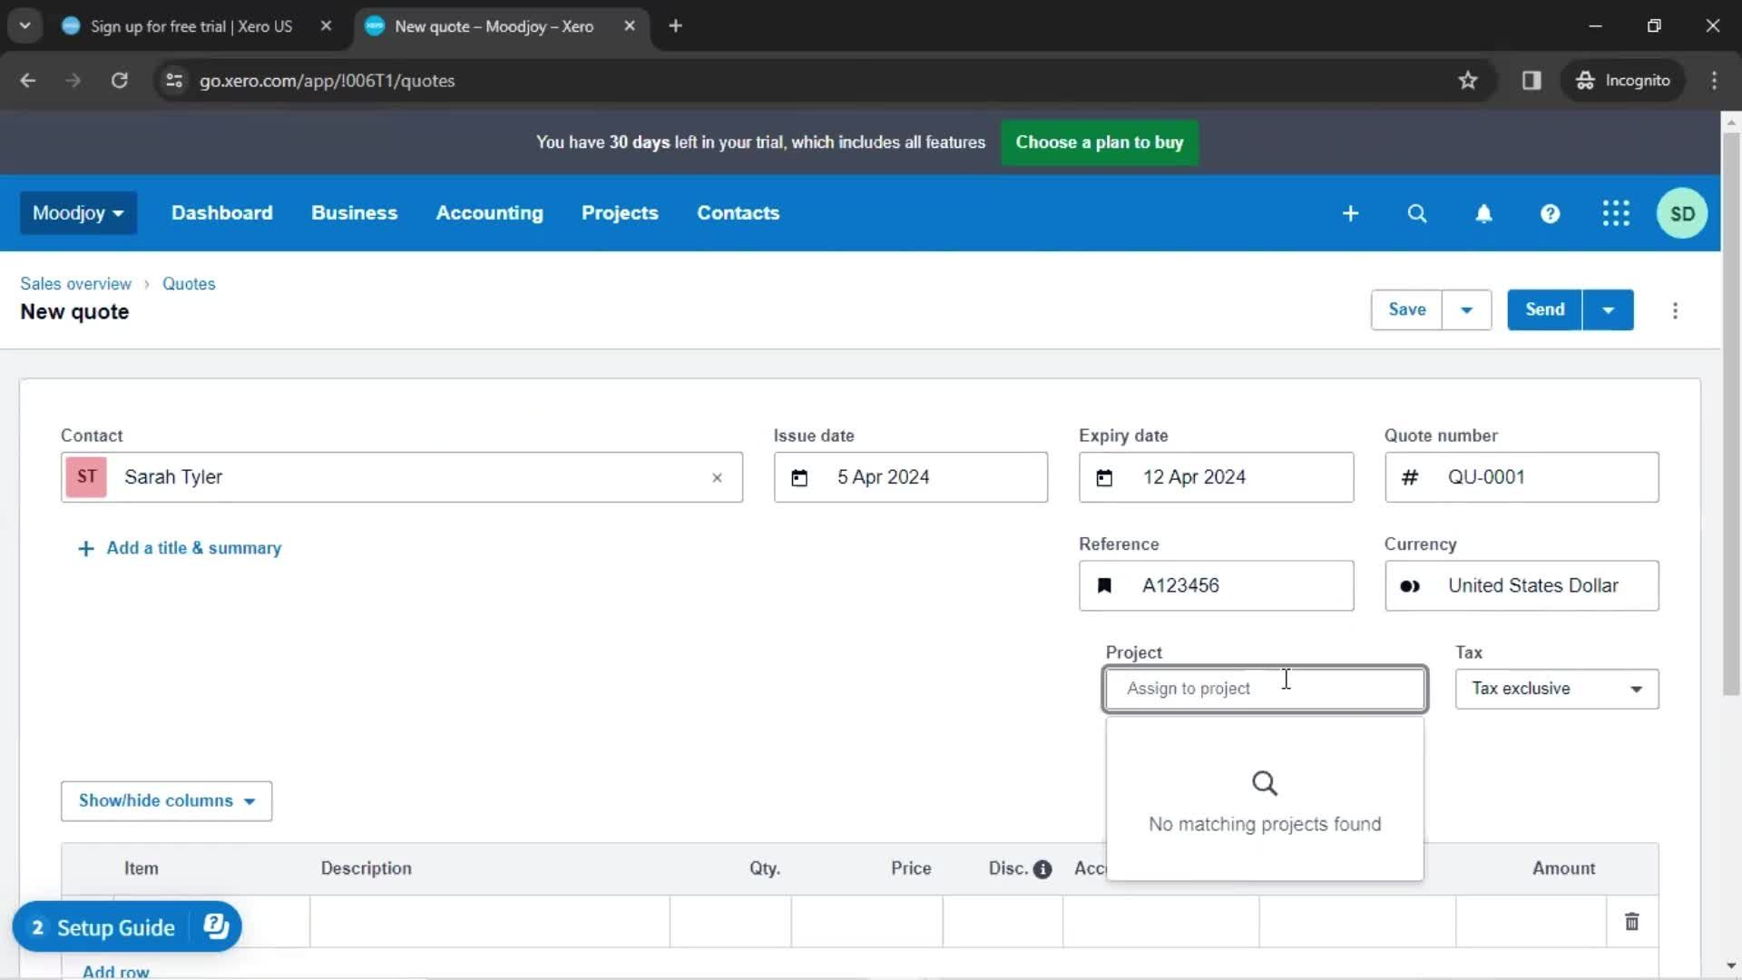Open the United States Dollar currency selector

coord(1522,586)
